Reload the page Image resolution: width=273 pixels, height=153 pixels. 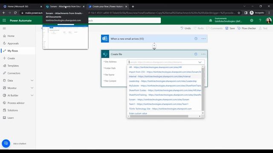tap(15, 13)
